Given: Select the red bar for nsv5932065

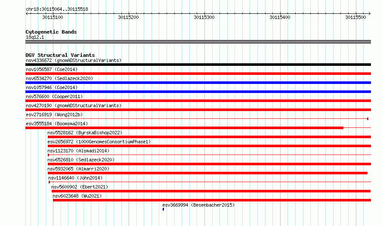Looking at the screenshot, I should coord(207,173).
